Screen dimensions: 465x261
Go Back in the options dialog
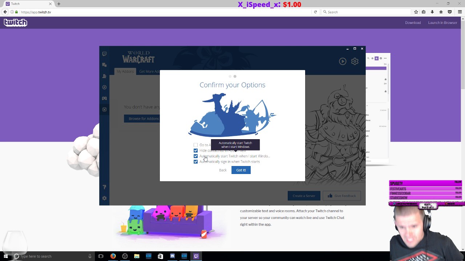tap(223, 170)
